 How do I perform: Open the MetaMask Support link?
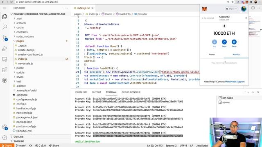pos(235,82)
